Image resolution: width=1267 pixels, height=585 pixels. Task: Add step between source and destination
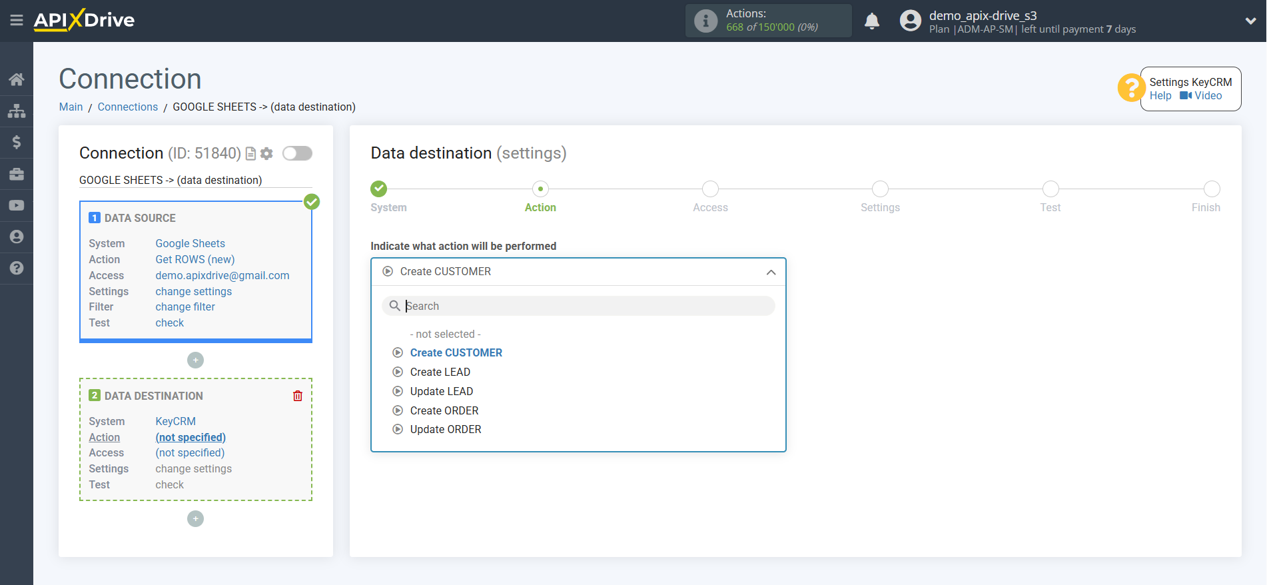point(195,360)
